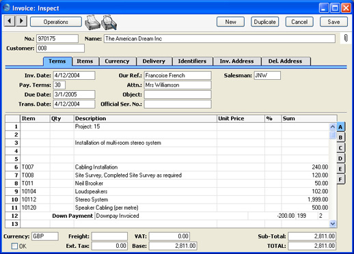354x254 pixels.
Task: Click the Attn. field
Action: (178, 85)
